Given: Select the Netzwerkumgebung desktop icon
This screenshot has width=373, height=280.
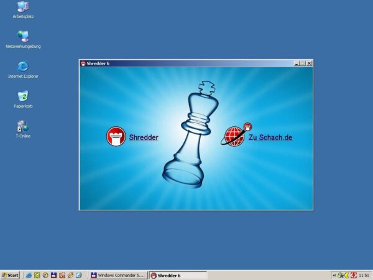Looking at the screenshot, I should (x=23, y=38).
